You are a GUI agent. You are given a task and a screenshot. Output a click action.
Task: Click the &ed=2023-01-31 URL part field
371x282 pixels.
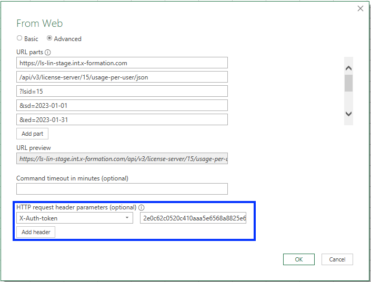122,119
